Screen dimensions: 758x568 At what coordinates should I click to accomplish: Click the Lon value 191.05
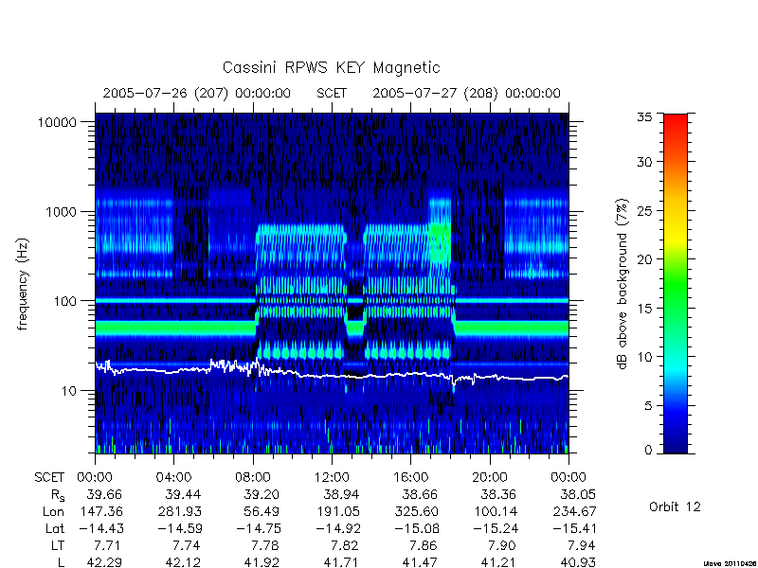pyautogui.click(x=337, y=511)
